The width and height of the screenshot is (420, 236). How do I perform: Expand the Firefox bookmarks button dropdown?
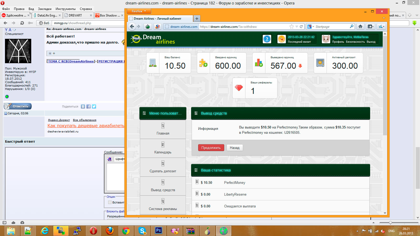click(370, 26)
